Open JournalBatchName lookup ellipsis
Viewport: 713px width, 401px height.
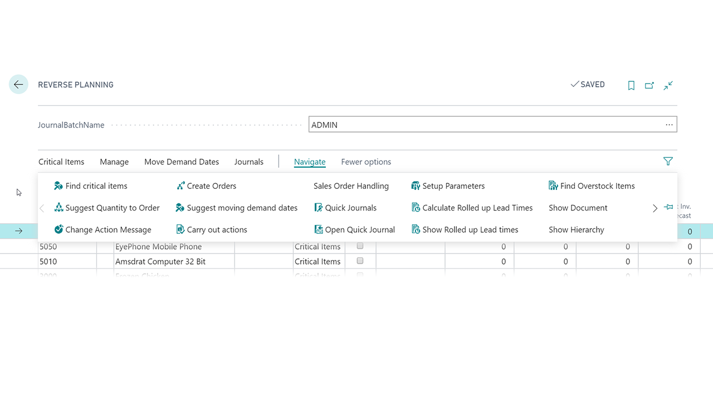[669, 125]
